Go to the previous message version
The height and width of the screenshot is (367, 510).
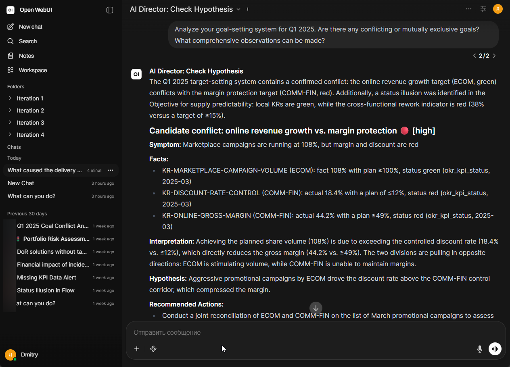click(x=474, y=56)
